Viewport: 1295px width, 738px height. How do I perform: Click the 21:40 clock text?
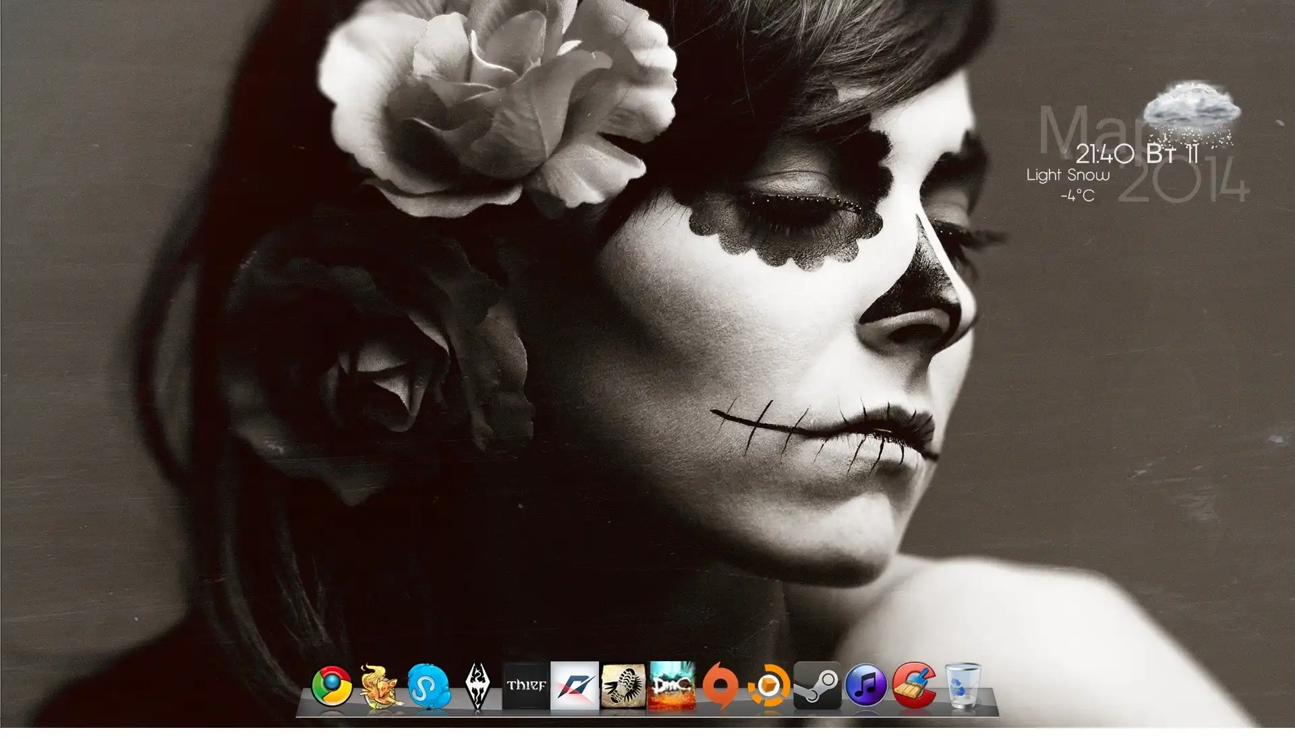pyautogui.click(x=1104, y=154)
